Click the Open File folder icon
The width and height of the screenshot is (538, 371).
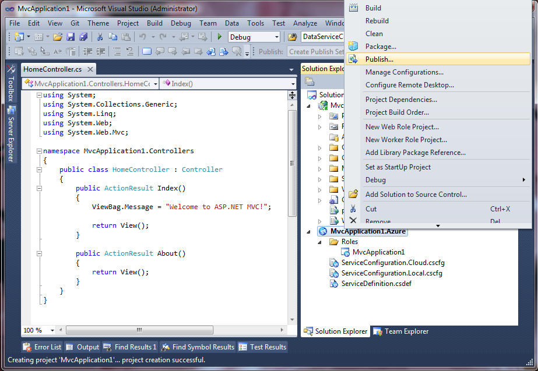point(58,37)
